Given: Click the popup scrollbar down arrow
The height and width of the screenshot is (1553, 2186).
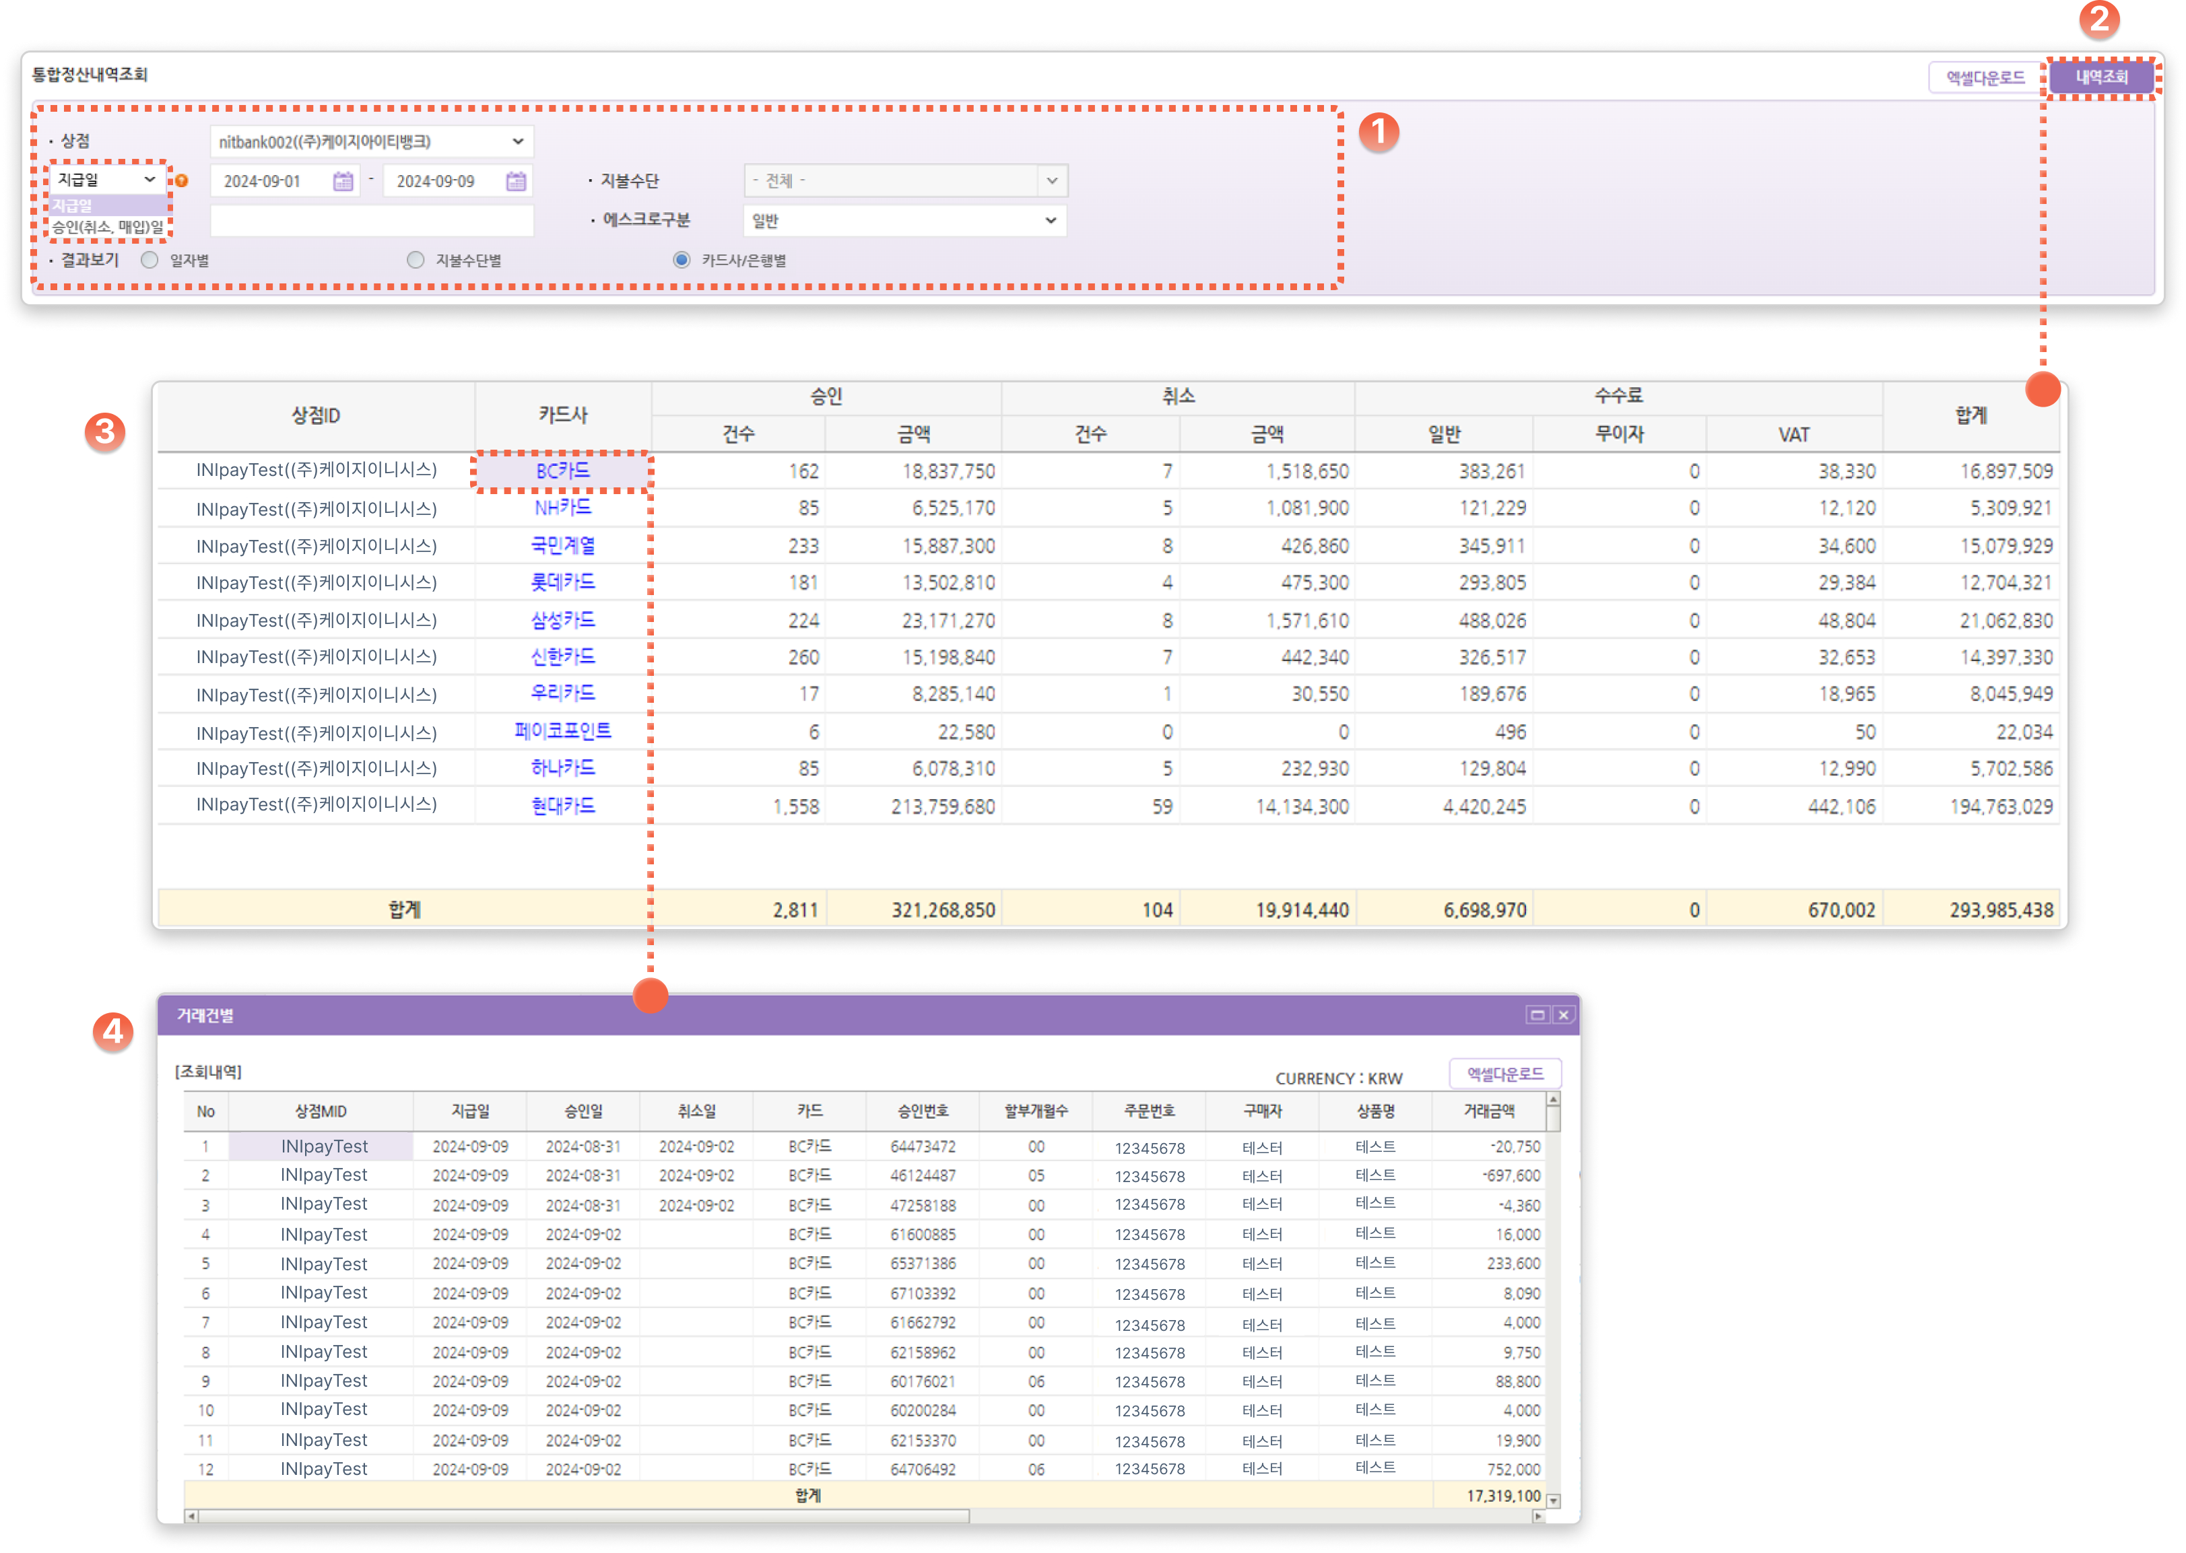Looking at the screenshot, I should coord(1553,1500).
